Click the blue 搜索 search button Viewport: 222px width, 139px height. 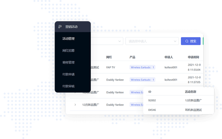tap(191, 41)
